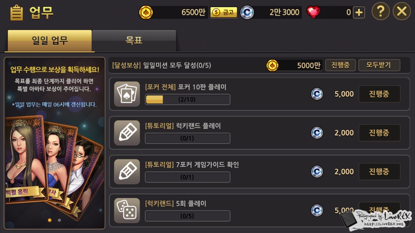Click the 포커 10판 progress bar (2/10)
This screenshot has height=233, width=415.
click(187, 100)
